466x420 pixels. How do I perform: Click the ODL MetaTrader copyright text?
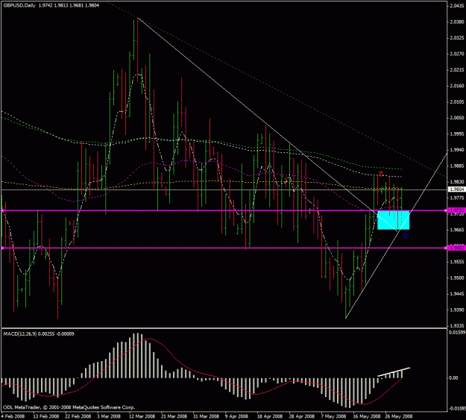[69, 407]
